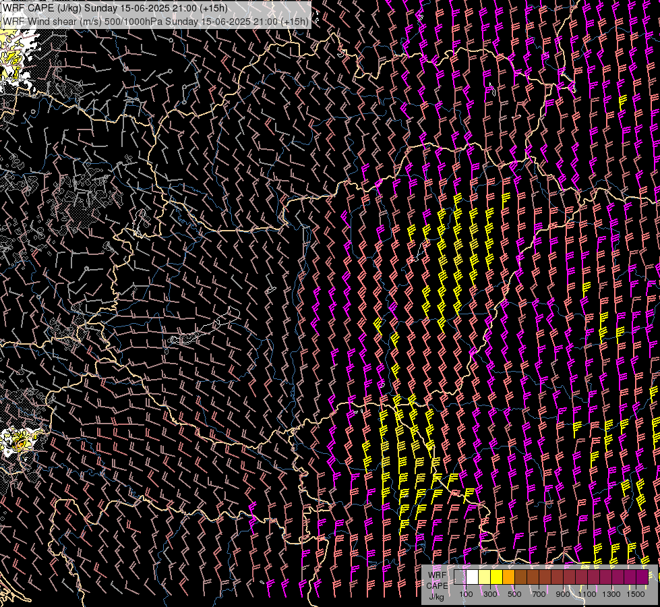Click the legend value 700
660x607 pixels.
tap(539, 594)
